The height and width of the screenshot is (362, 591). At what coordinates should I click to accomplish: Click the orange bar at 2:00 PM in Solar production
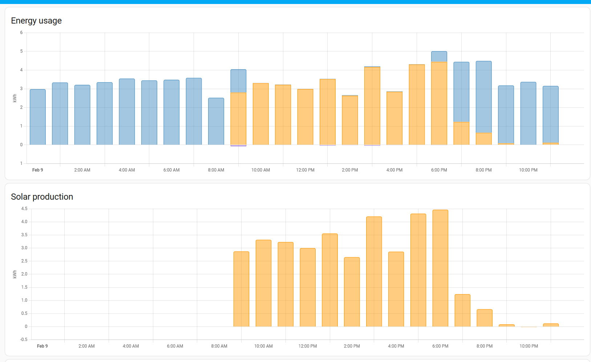352,290
